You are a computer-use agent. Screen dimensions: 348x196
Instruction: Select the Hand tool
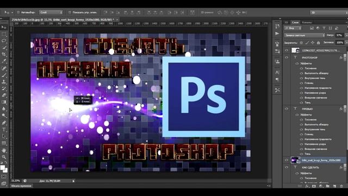pyautogui.click(x=4, y=150)
